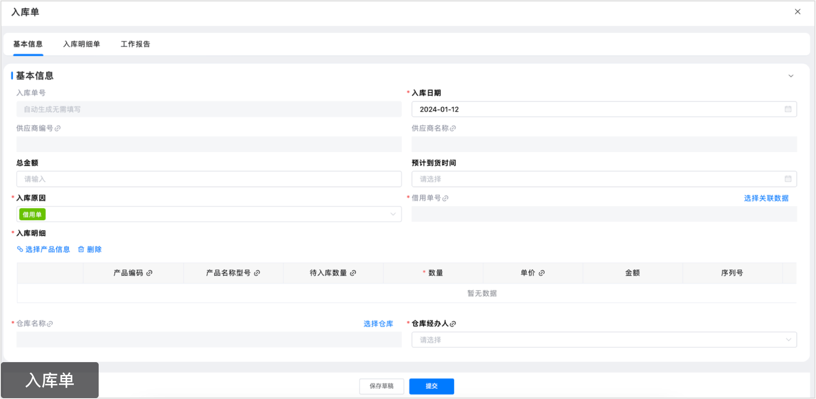Click the 保存草稿 button
The width and height of the screenshot is (816, 399).
click(x=382, y=386)
